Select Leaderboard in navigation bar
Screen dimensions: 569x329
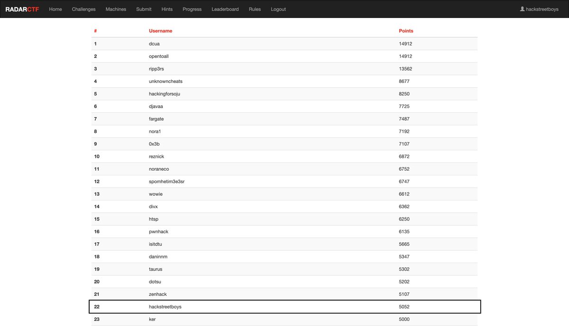click(x=225, y=9)
